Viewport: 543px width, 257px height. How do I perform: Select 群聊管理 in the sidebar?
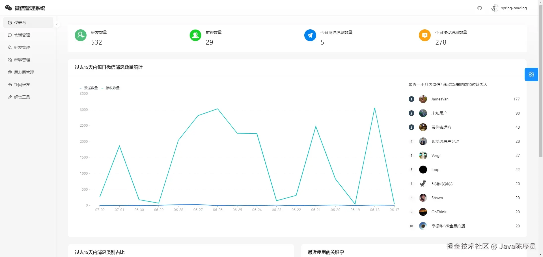pos(28,60)
